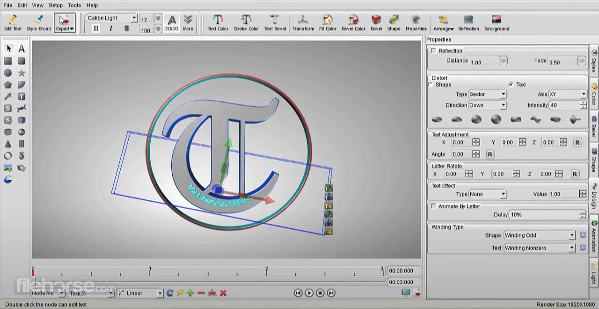Click the red delete keyframe X
This screenshot has height=309, width=599.
pyautogui.click(x=223, y=293)
